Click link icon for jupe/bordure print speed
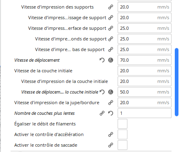This screenshot has width=185, height=152. pos(111,103)
